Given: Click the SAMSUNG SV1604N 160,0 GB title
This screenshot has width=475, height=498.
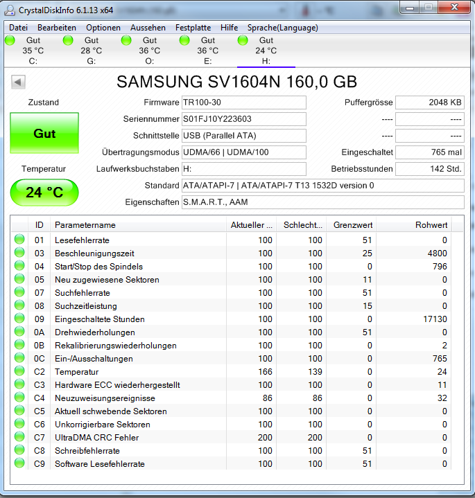Looking at the screenshot, I should [237, 82].
